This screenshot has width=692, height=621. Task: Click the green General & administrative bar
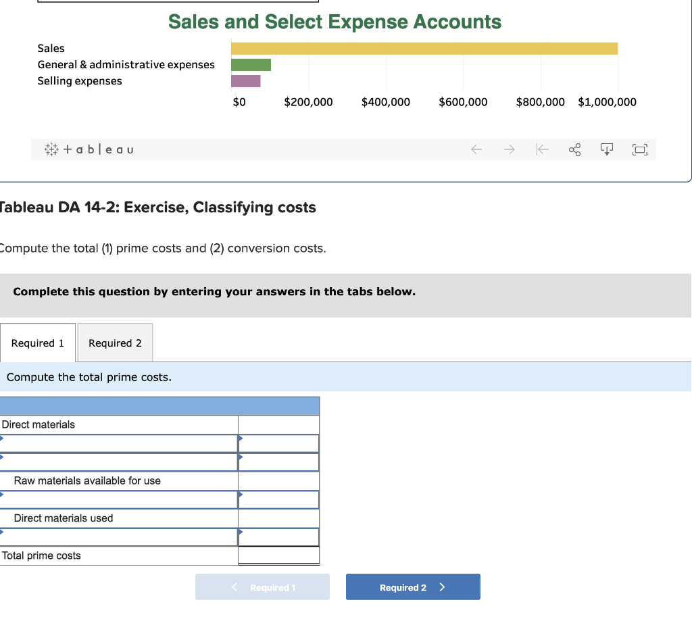pyautogui.click(x=251, y=65)
